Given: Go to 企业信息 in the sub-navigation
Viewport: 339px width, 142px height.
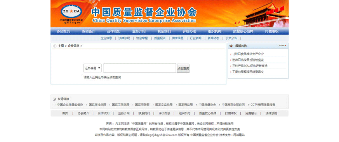Looking at the screenshot, I should coord(106,38).
